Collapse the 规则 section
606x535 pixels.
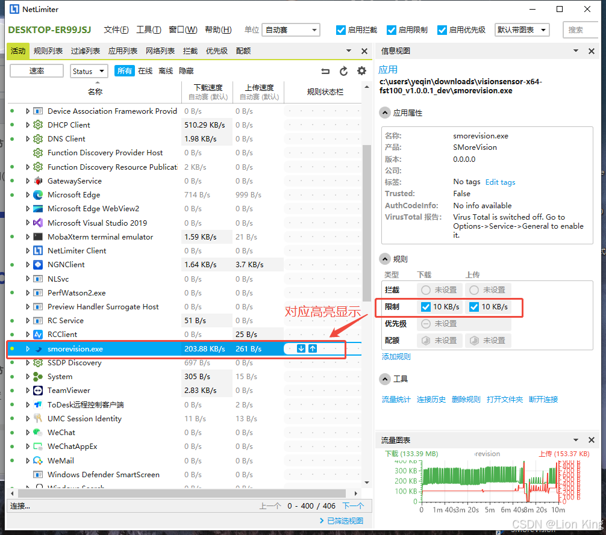(x=384, y=259)
